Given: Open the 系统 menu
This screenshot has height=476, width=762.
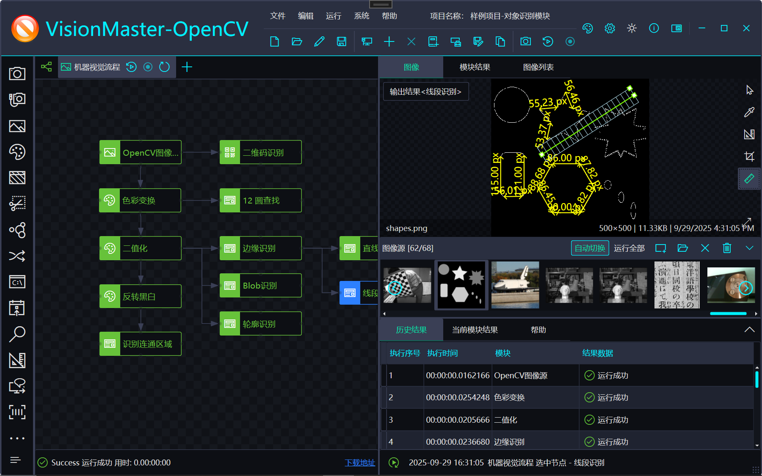Looking at the screenshot, I should [x=362, y=16].
